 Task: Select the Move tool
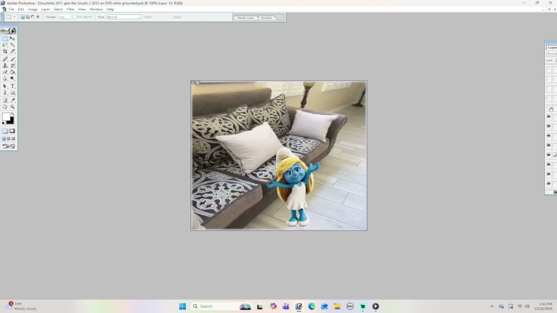click(13, 38)
